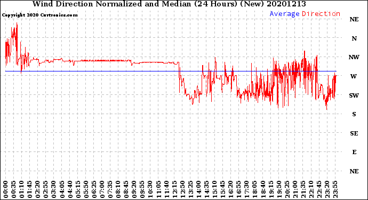Click the 23:55 time axis label

(x=335, y=189)
